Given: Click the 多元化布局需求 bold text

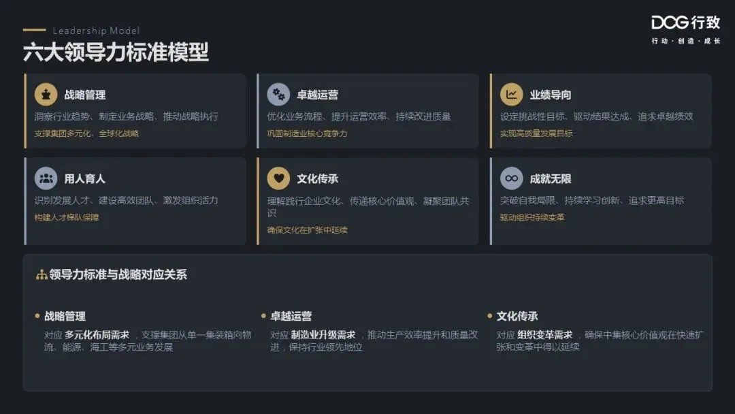Looking at the screenshot, I should click(x=97, y=335).
